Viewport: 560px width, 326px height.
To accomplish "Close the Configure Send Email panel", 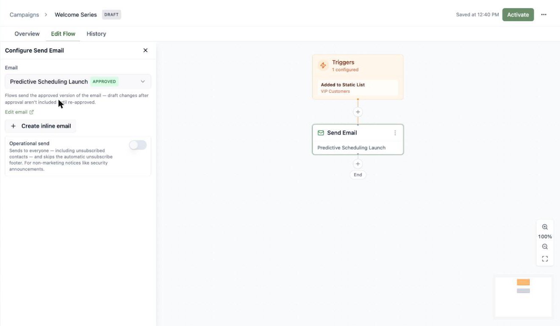I will coord(145,50).
